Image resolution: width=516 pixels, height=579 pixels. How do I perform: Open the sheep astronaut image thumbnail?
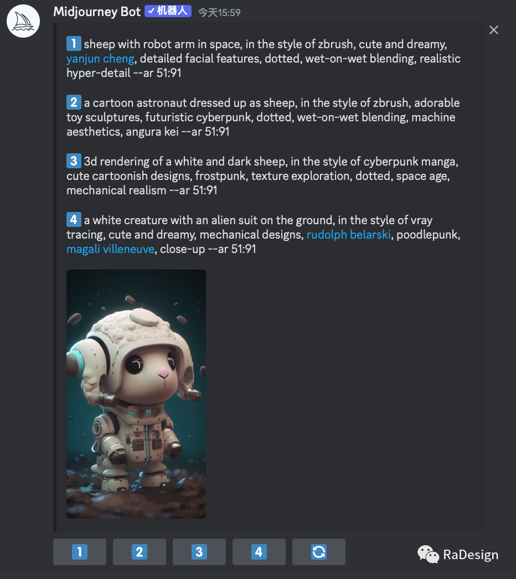(136, 394)
